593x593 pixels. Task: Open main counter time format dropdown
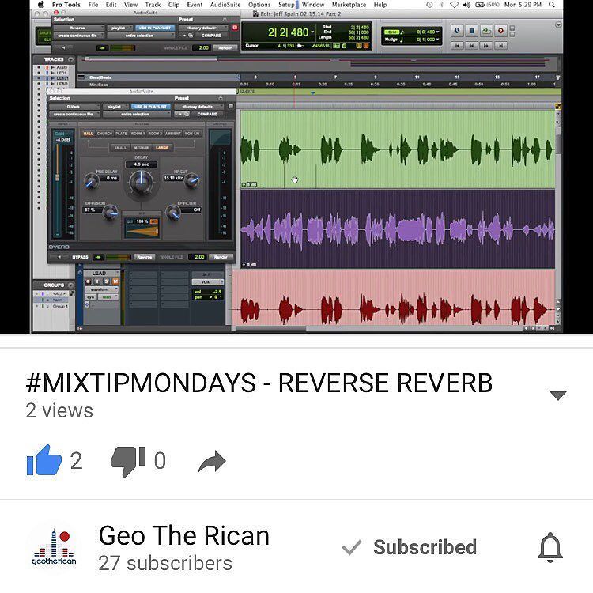[312, 32]
